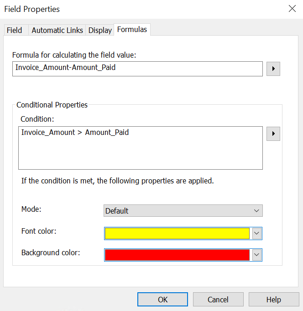Viewport: 303px width, 311px height.
Task: Open arrow button beside the Condition box
Action: pos(273,134)
